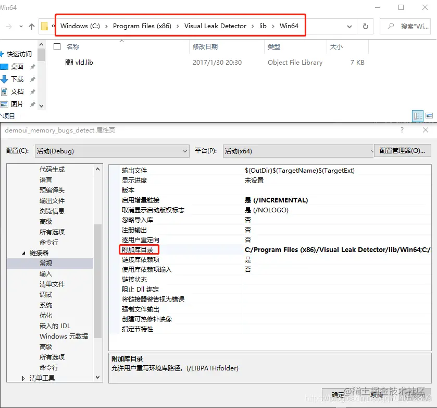
Task: Click the help question mark in property pages
Action: click(x=402, y=130)
